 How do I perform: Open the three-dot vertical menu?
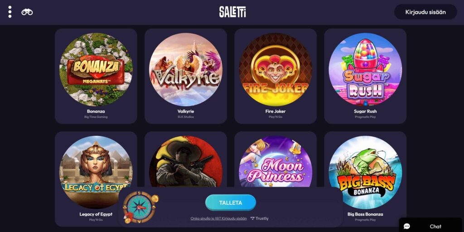coord(10,12)
